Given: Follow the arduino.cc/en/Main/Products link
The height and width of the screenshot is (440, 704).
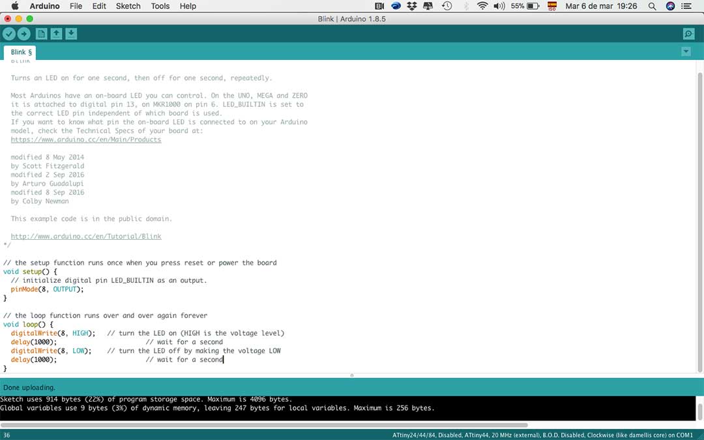Looking at the screenshot, I should click(86, 139).
